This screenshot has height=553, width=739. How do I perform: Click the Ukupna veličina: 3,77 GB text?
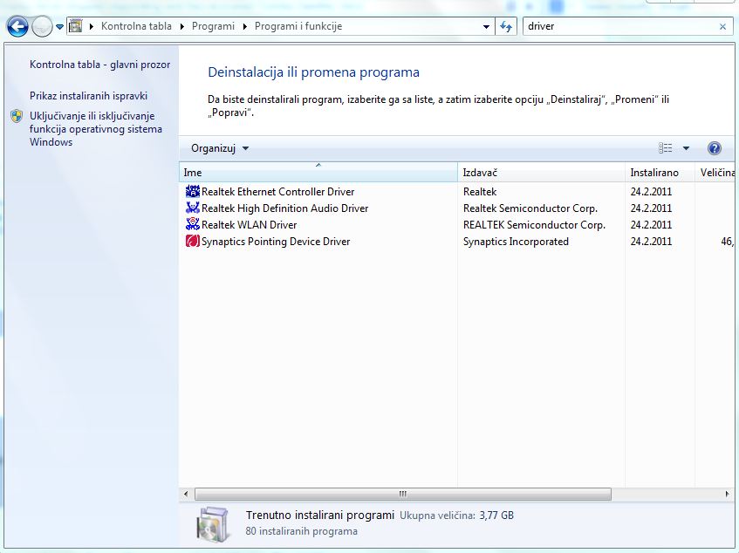(x=456, y=515)
